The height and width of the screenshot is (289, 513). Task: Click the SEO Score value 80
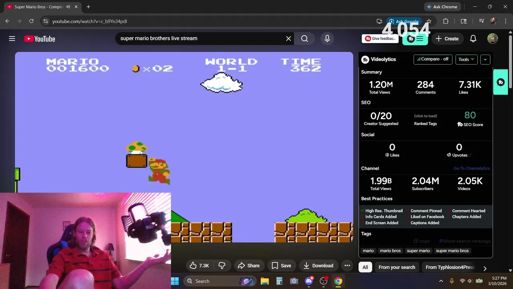pyautogui.click(x=470, y=116)
